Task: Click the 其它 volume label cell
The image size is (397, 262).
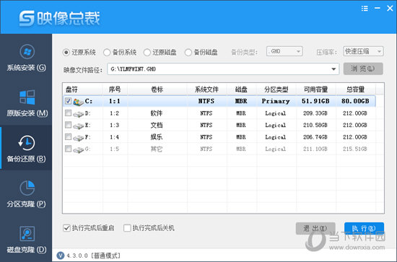Action: pos(157,149)
